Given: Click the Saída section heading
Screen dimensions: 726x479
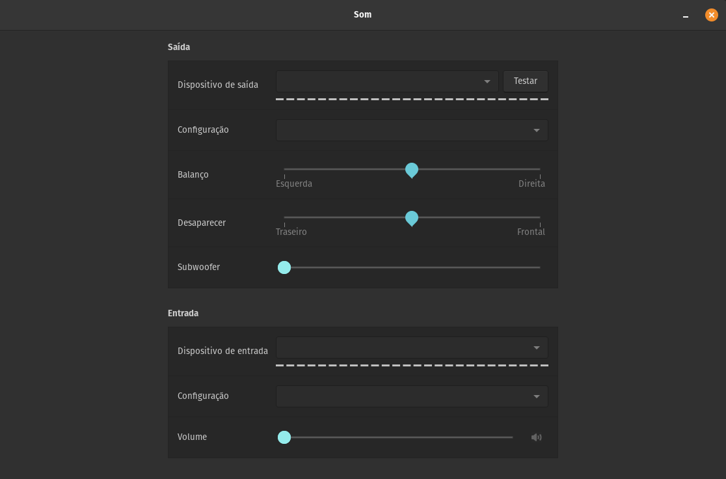Looking at the screenshot, I should tap(179, 47).
